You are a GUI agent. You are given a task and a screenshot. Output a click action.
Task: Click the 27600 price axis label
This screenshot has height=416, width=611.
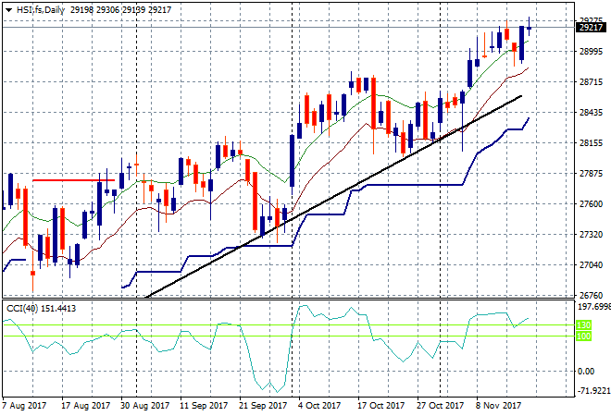[x=592, y=204]
